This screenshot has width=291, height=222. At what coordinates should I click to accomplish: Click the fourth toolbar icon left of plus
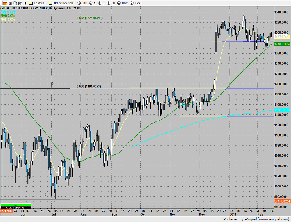pyautogui.click(x=19, y=2)
